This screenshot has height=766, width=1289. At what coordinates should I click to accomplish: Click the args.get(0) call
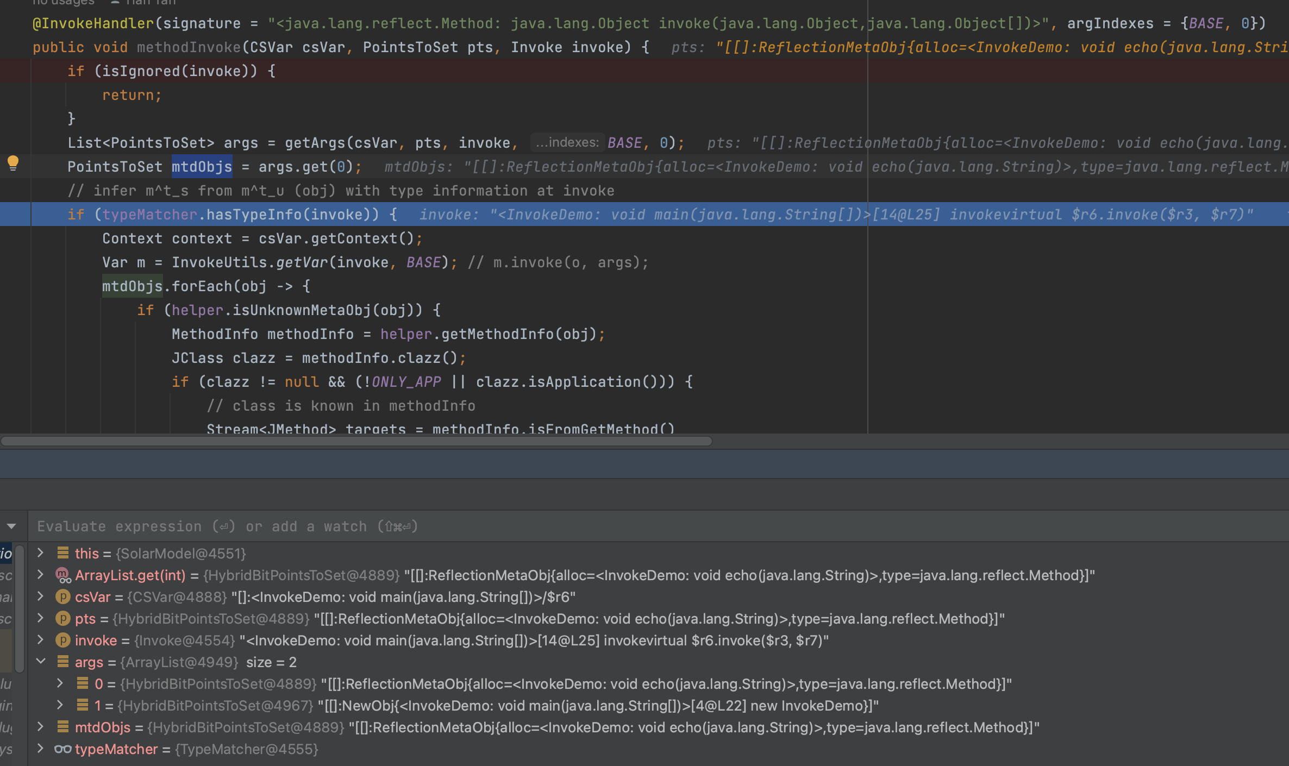point(306,167)
